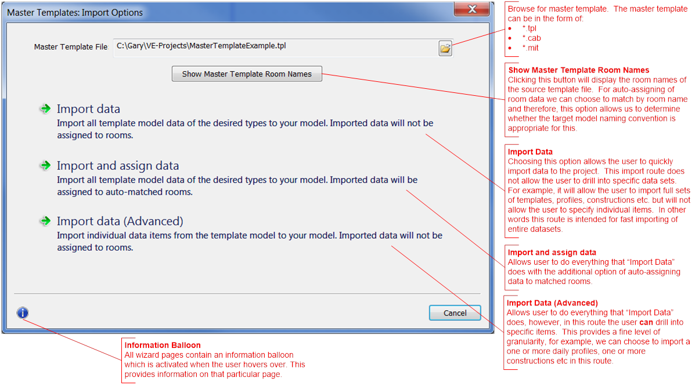Image resolution: width=699 pixels, height=385 pixels.
Task: Click green arrow beside Import and assign data
Action: pos(45,165)
